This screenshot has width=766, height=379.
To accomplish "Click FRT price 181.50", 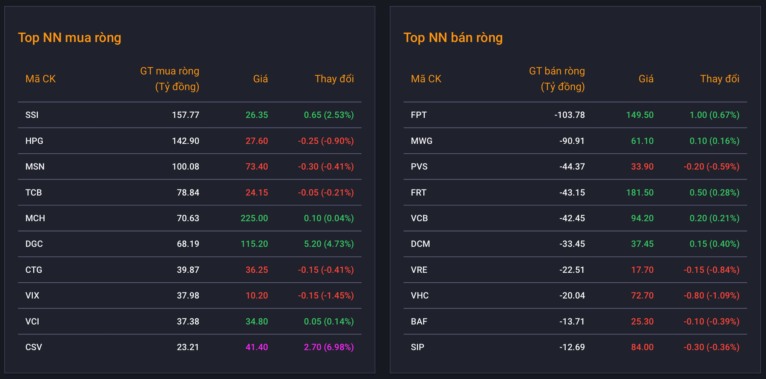I will pyautogui.click(x=640, y=192).
